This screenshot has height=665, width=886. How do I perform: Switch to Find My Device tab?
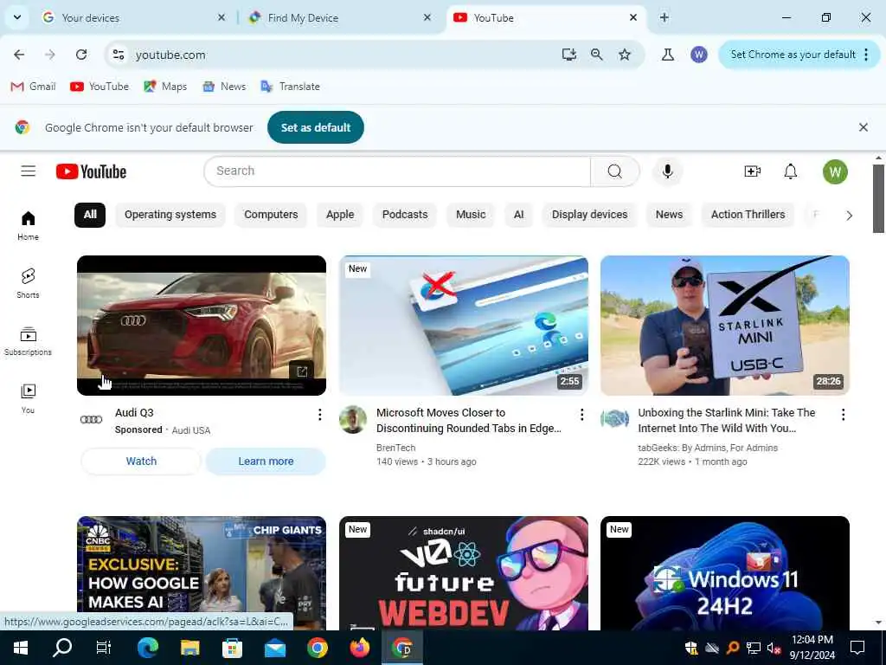pyautogui.click(x=339, y=18)
